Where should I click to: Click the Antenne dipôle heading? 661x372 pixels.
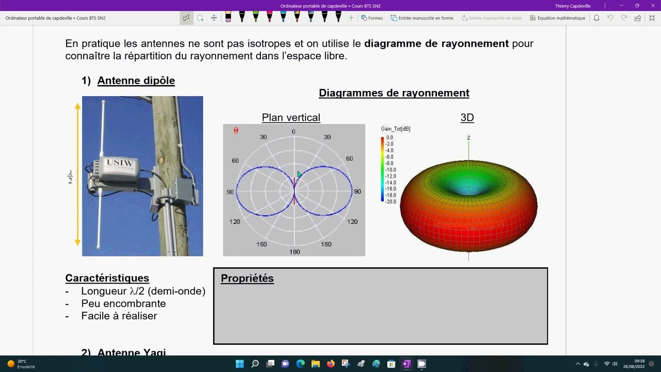coord(136,81)
